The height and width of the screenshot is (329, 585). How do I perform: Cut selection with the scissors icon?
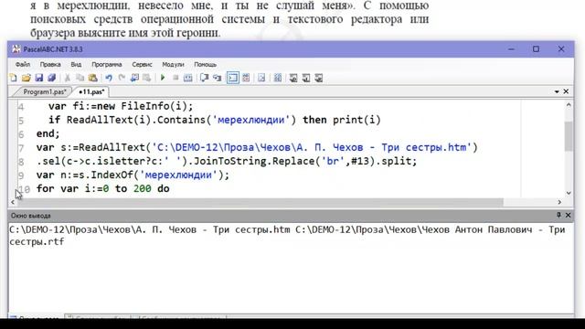[x=68, y=78]
